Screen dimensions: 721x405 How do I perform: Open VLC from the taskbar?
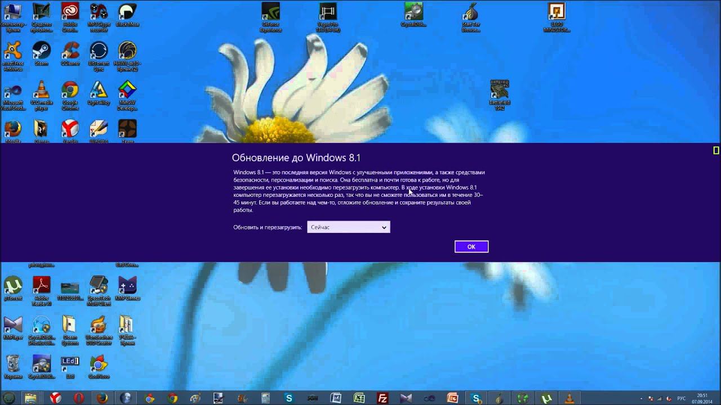[569, 398]
